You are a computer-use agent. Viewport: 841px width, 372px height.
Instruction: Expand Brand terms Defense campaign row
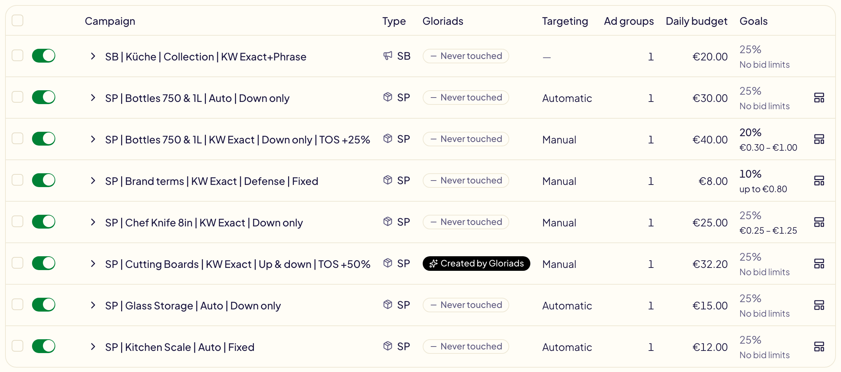point(93,181)
